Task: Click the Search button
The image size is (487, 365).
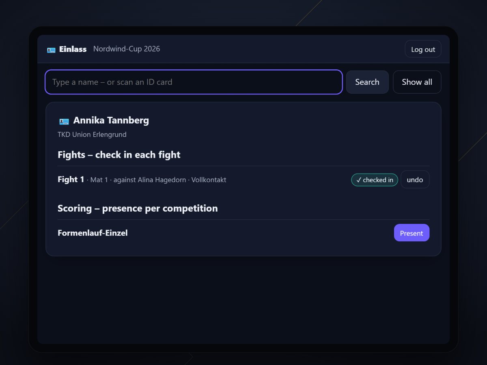Action: pos(367,82)
